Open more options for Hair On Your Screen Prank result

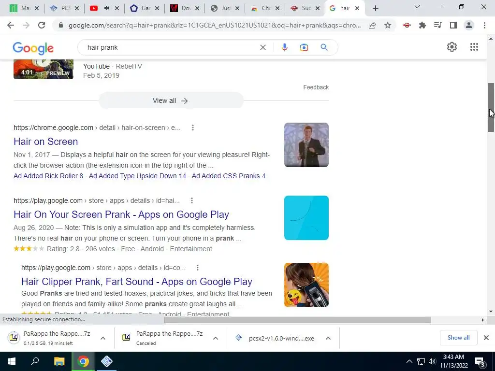click(x=191, y=200)
